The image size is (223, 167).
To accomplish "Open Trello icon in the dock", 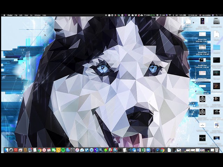I will point(87,150).
